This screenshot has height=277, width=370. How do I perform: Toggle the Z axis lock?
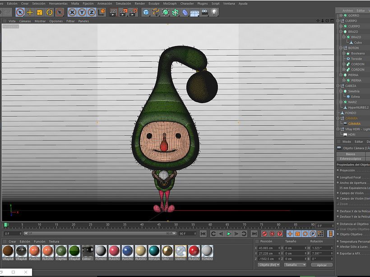(92, 12)
